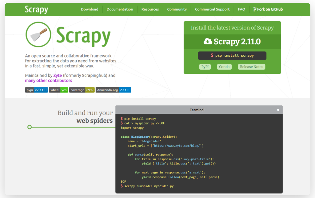Click the Build and run your web spiders heading
The image size is (315, 198).
(x=85, y=117)
